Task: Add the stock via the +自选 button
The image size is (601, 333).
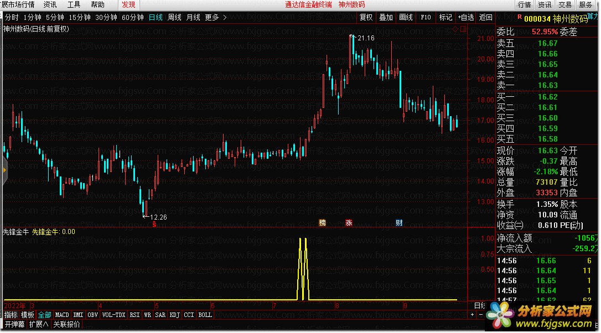Action: [466, 17]
